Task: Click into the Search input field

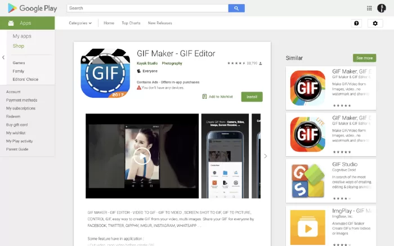Action: (x=147, y=8)
